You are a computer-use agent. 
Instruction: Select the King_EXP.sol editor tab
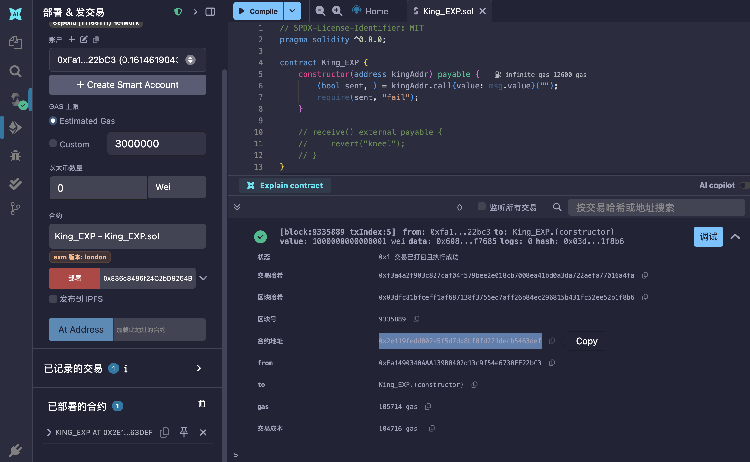click(447, 11)
